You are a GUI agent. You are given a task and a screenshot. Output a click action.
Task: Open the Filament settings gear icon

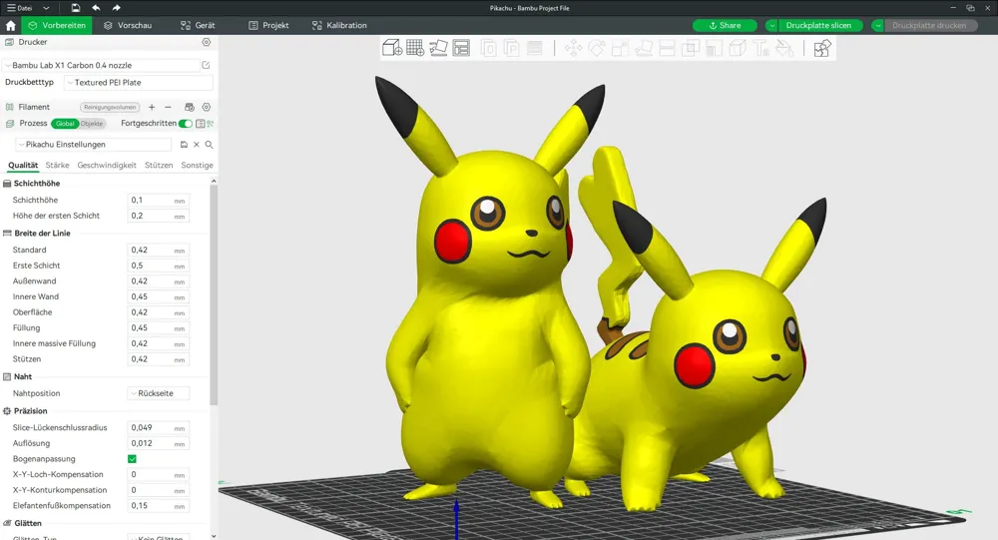207,107
